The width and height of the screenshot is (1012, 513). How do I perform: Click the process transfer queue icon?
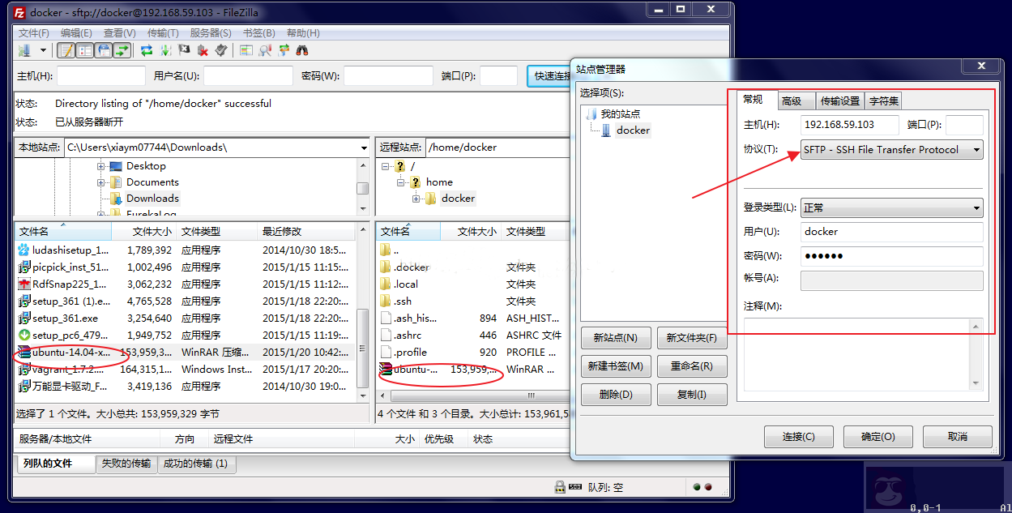coord(166,49)
